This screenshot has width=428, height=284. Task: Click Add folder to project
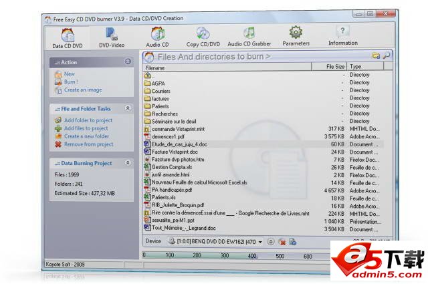point(88,120)
